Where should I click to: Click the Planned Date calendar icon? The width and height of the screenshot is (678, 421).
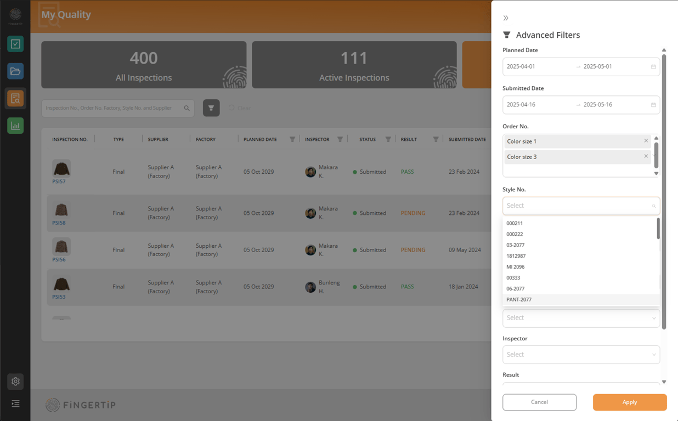(653, 67)
